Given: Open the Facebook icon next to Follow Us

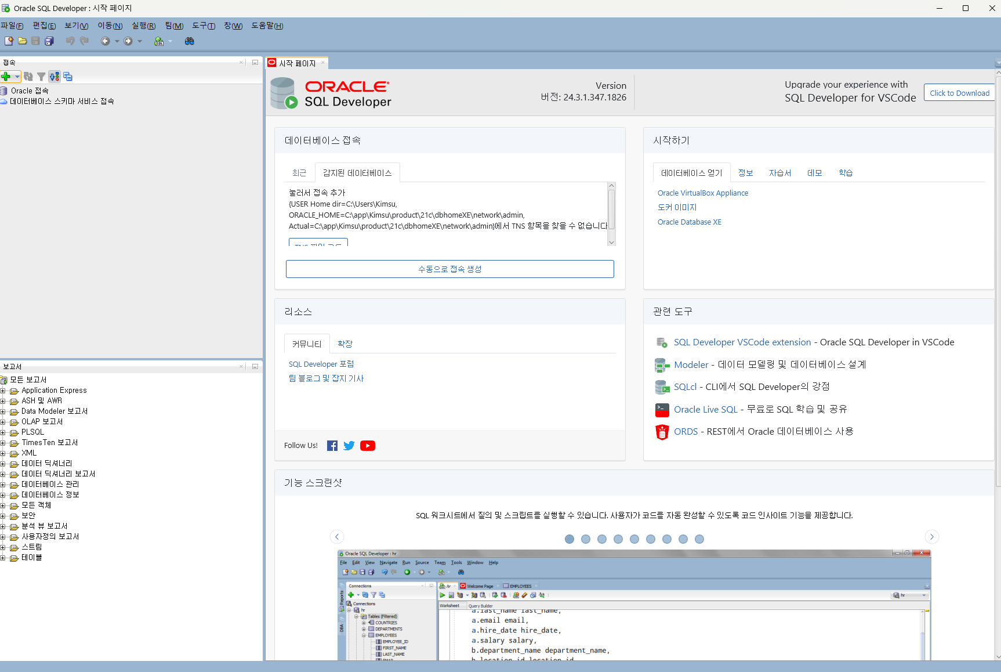Looking at the screenshot, I should [332, 446].
